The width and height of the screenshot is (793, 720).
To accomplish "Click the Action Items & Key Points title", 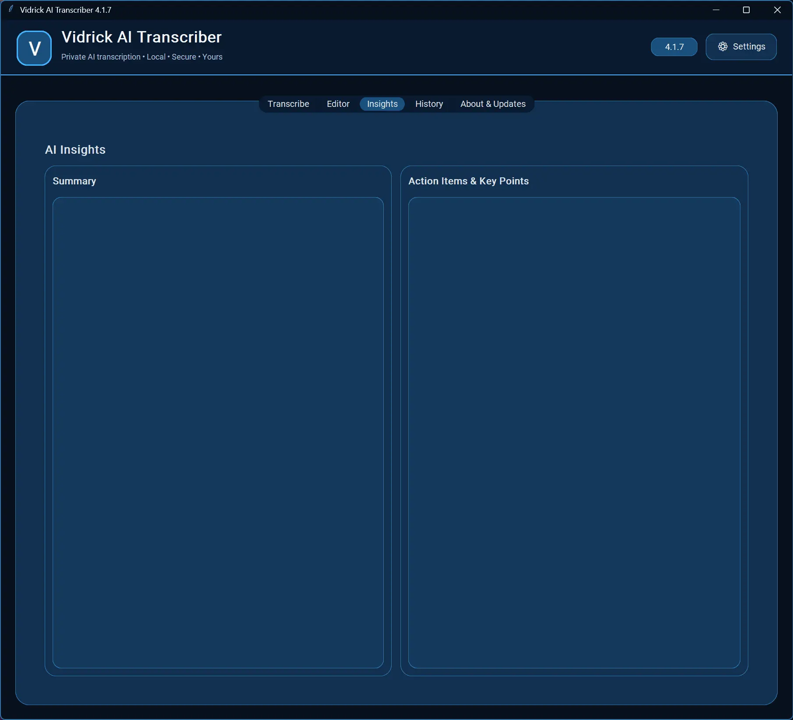I will point(468,181).
